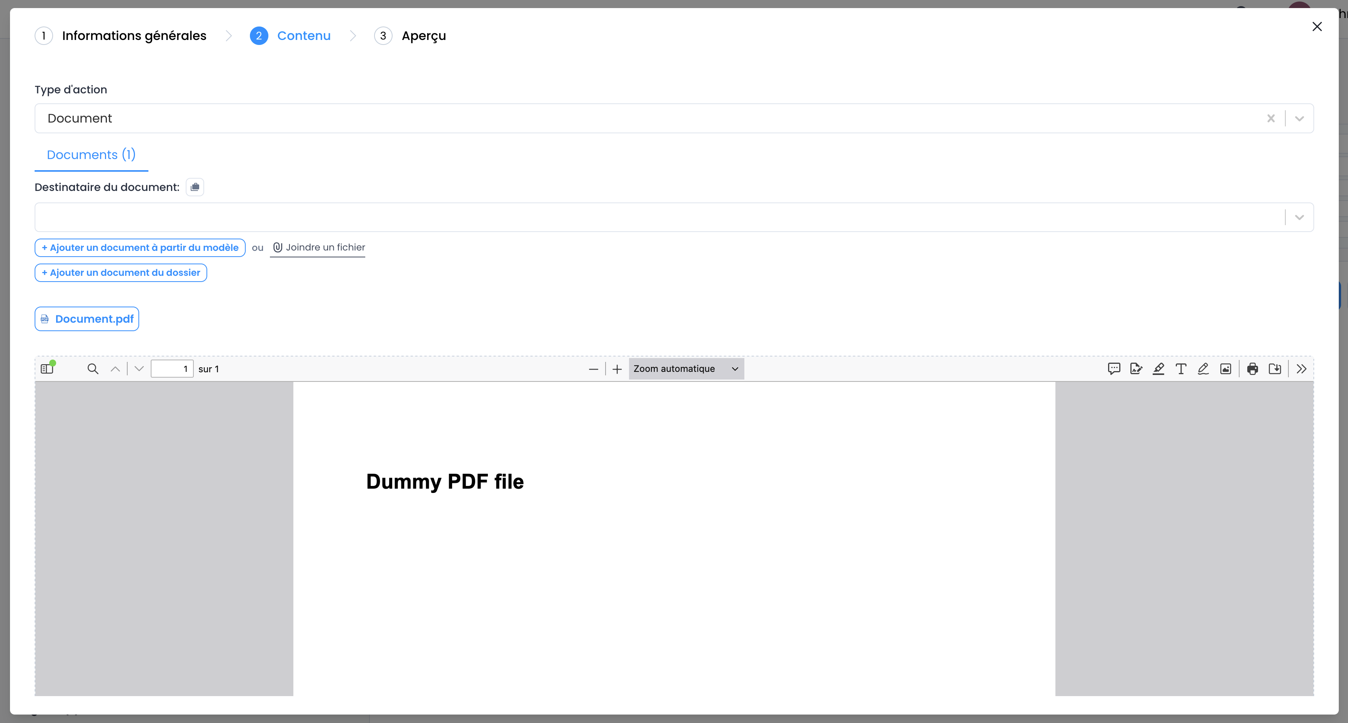This screenshot has width=1348, height=723.
Task: Select the highlighter tool
Action: click(1158, 368)
